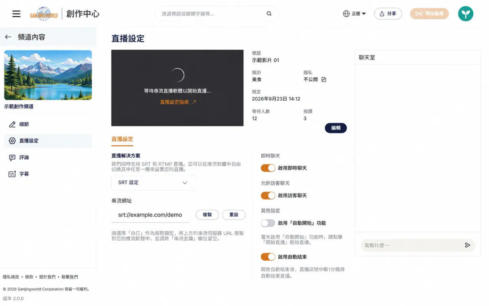Turn off the 啟用訪客聊天 switch
The height and width of the screenshot is (306, 489).
point(268,196)
